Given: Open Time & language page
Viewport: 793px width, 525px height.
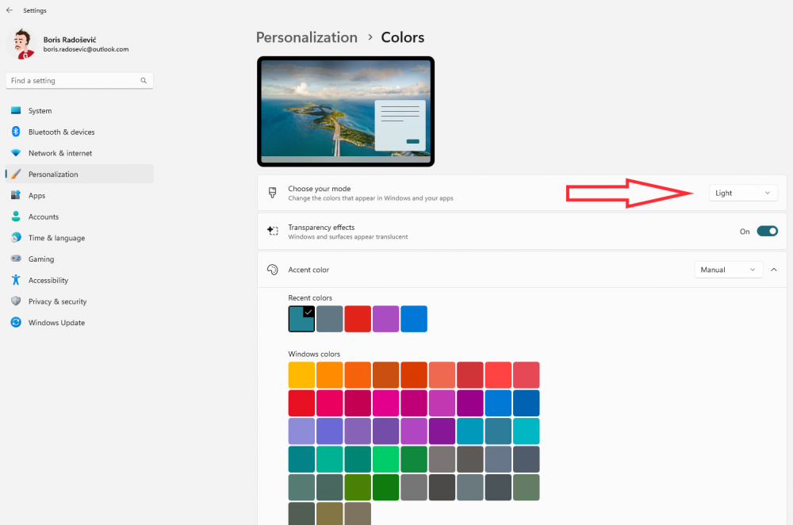Looking at the screenshot, I should 79,238.
